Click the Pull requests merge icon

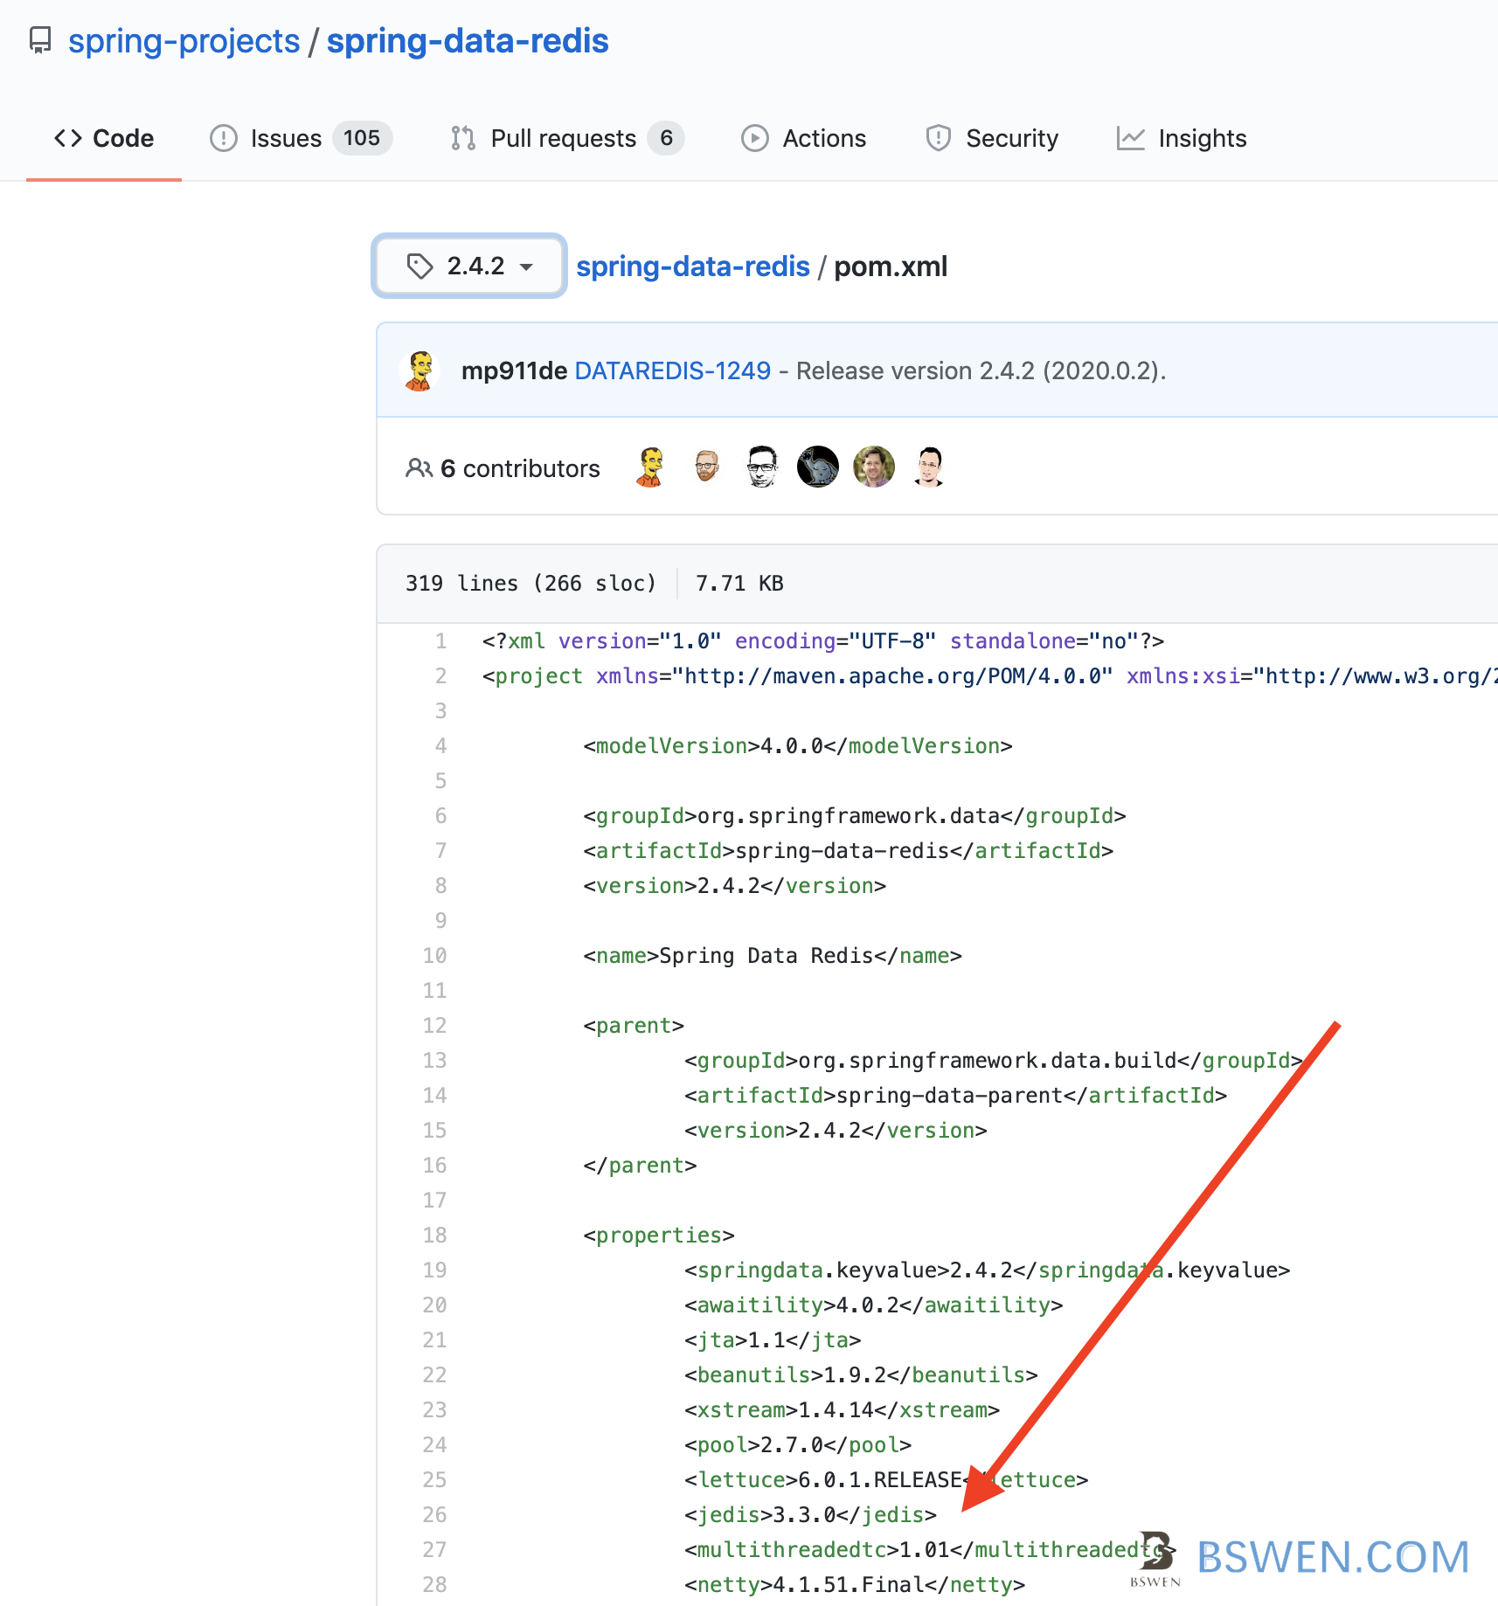point(463,138)
